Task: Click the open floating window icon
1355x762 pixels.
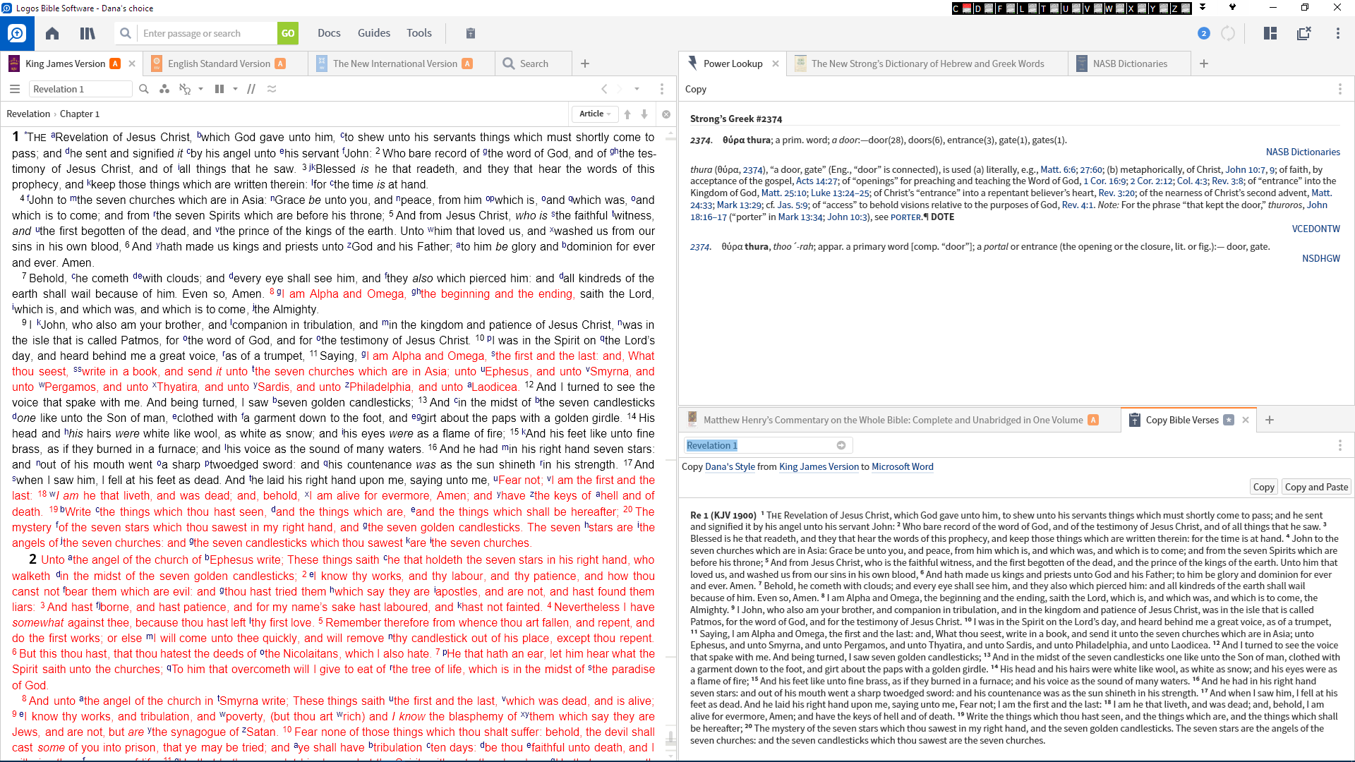Action: [x=1303, y=33]
